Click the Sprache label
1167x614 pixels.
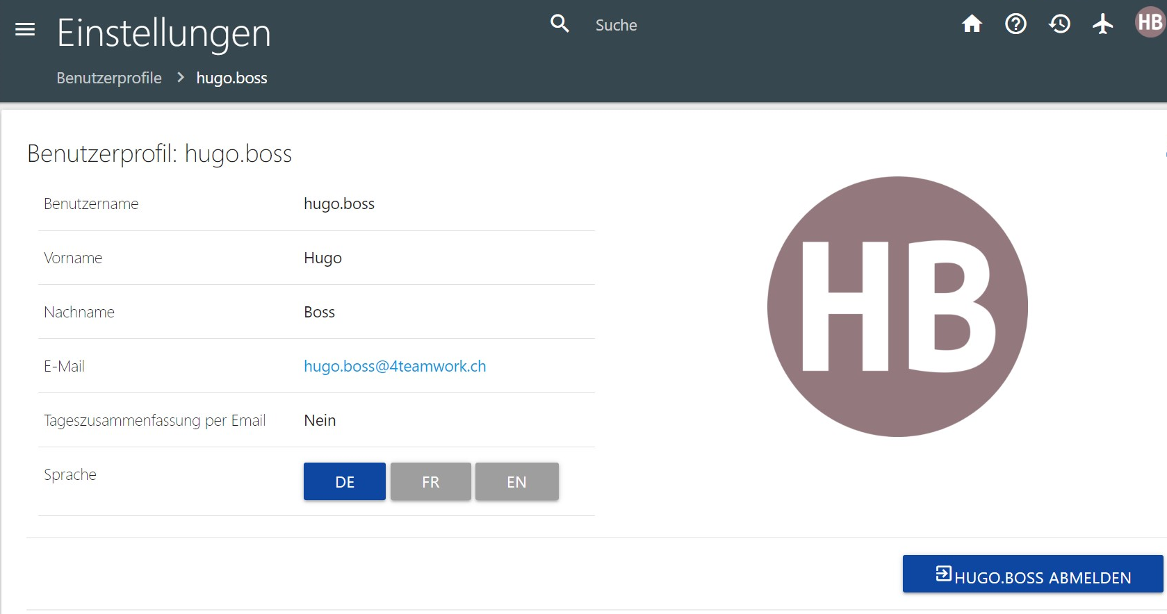(70, 474)
